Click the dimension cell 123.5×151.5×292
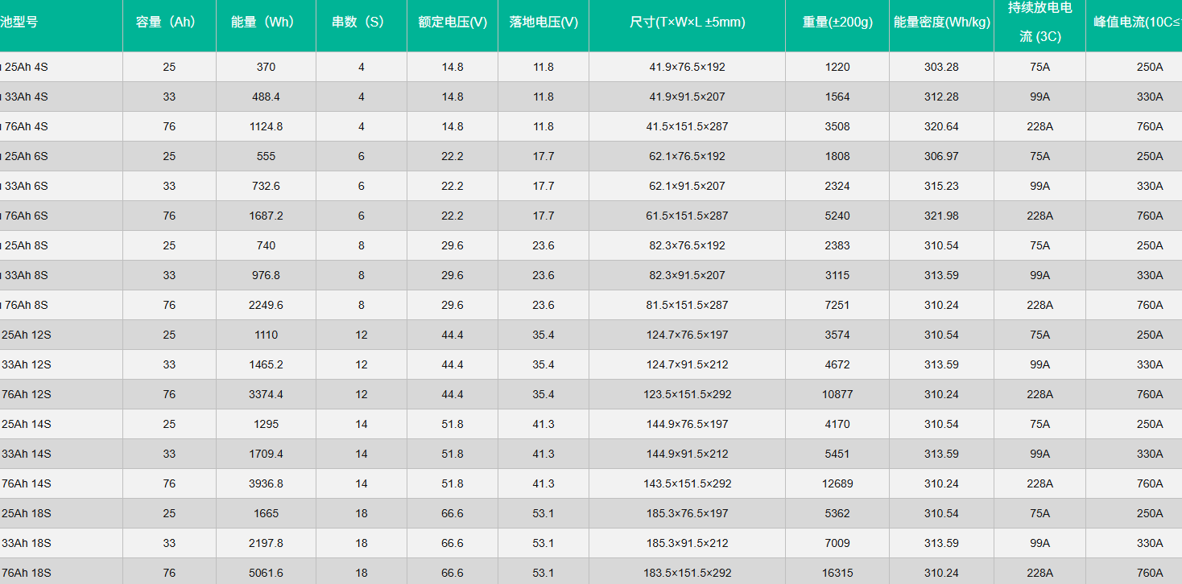The height and width of the screenshot is (584, 1182). [x=687, y=394]
